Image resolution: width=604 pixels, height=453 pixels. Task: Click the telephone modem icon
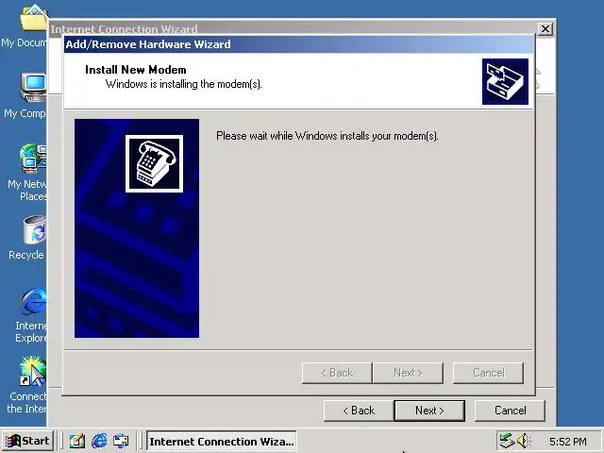pyautogui.click(x=154, y=163)
